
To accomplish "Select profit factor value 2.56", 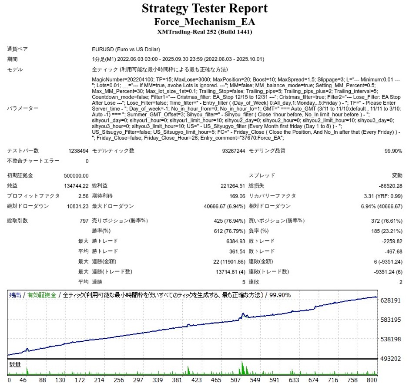I will click(83, 196).
